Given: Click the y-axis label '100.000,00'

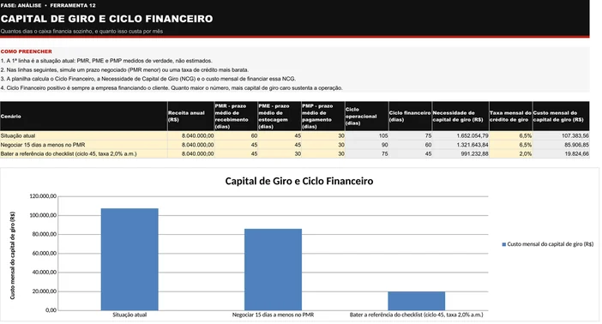Looking at the screenshot, I should point(43,215).
